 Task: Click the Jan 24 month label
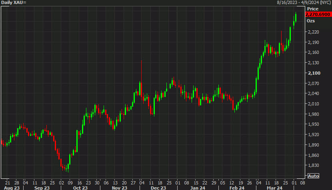(x=198, y=188)
